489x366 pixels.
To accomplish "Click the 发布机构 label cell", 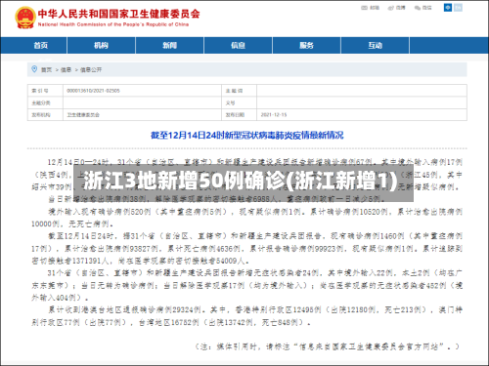I will point(45,115).
